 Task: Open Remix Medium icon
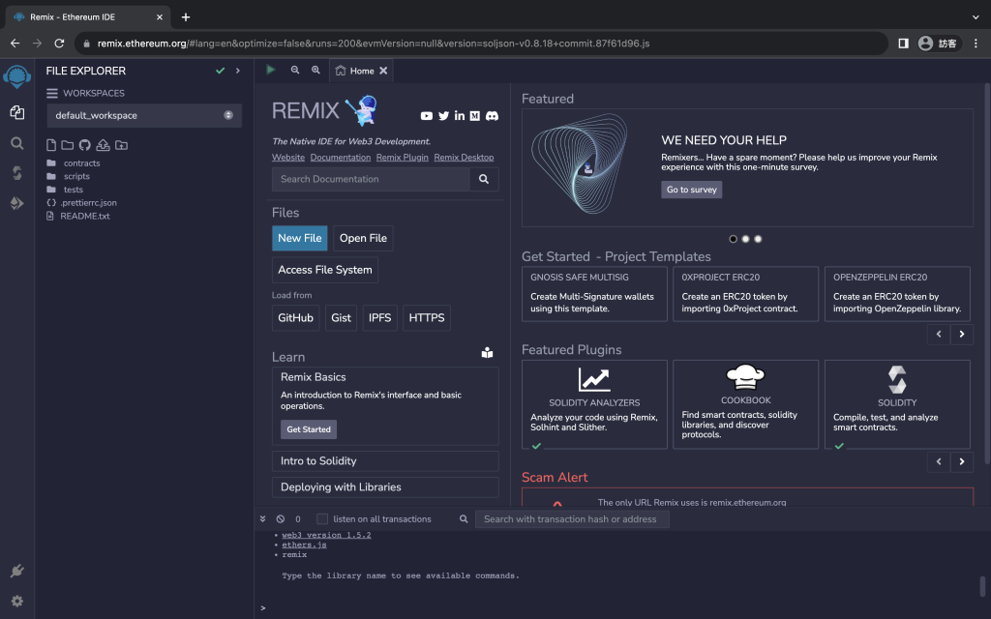coord(474,116)
